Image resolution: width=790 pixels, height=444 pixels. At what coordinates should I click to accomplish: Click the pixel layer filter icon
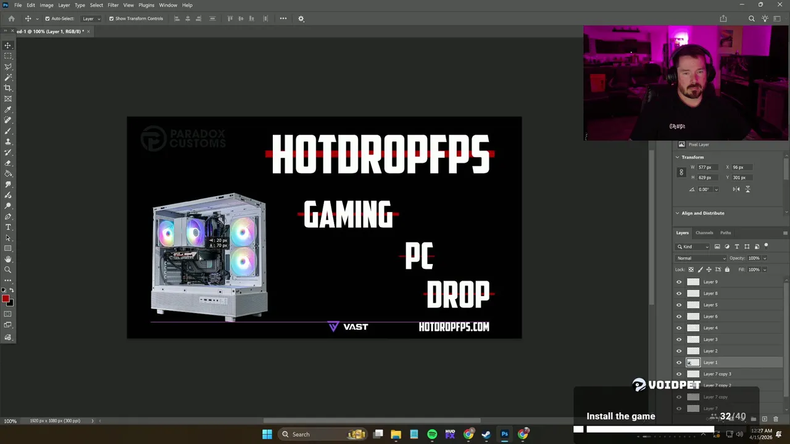[717, 247]
